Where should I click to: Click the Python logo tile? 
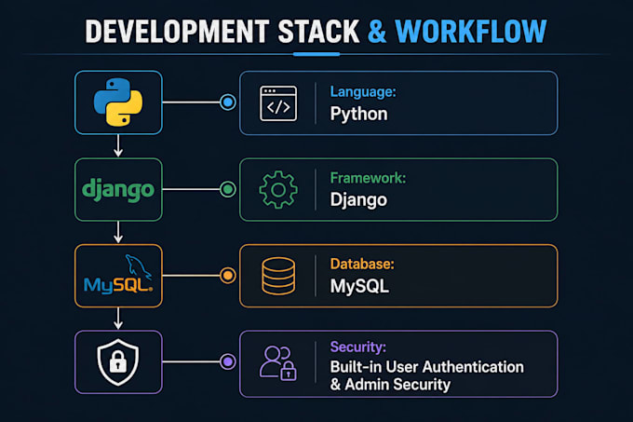[118, 102]
